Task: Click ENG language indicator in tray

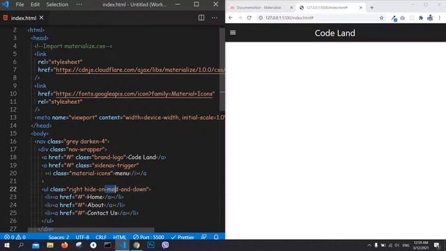Action: click(406, 245)
